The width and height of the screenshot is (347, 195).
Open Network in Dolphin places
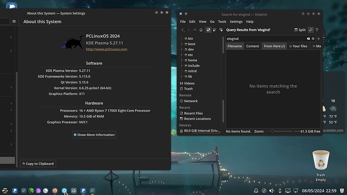(x=189, y=101)
